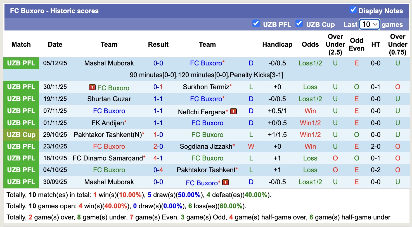Open Surkhon Termiz team link
Image resolution: width=412 pixels, height=227 pixels.
206,87
